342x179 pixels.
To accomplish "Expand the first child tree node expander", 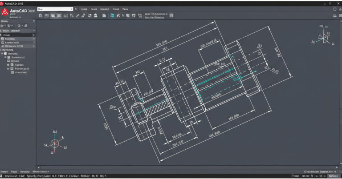I will tap(5, 57).
